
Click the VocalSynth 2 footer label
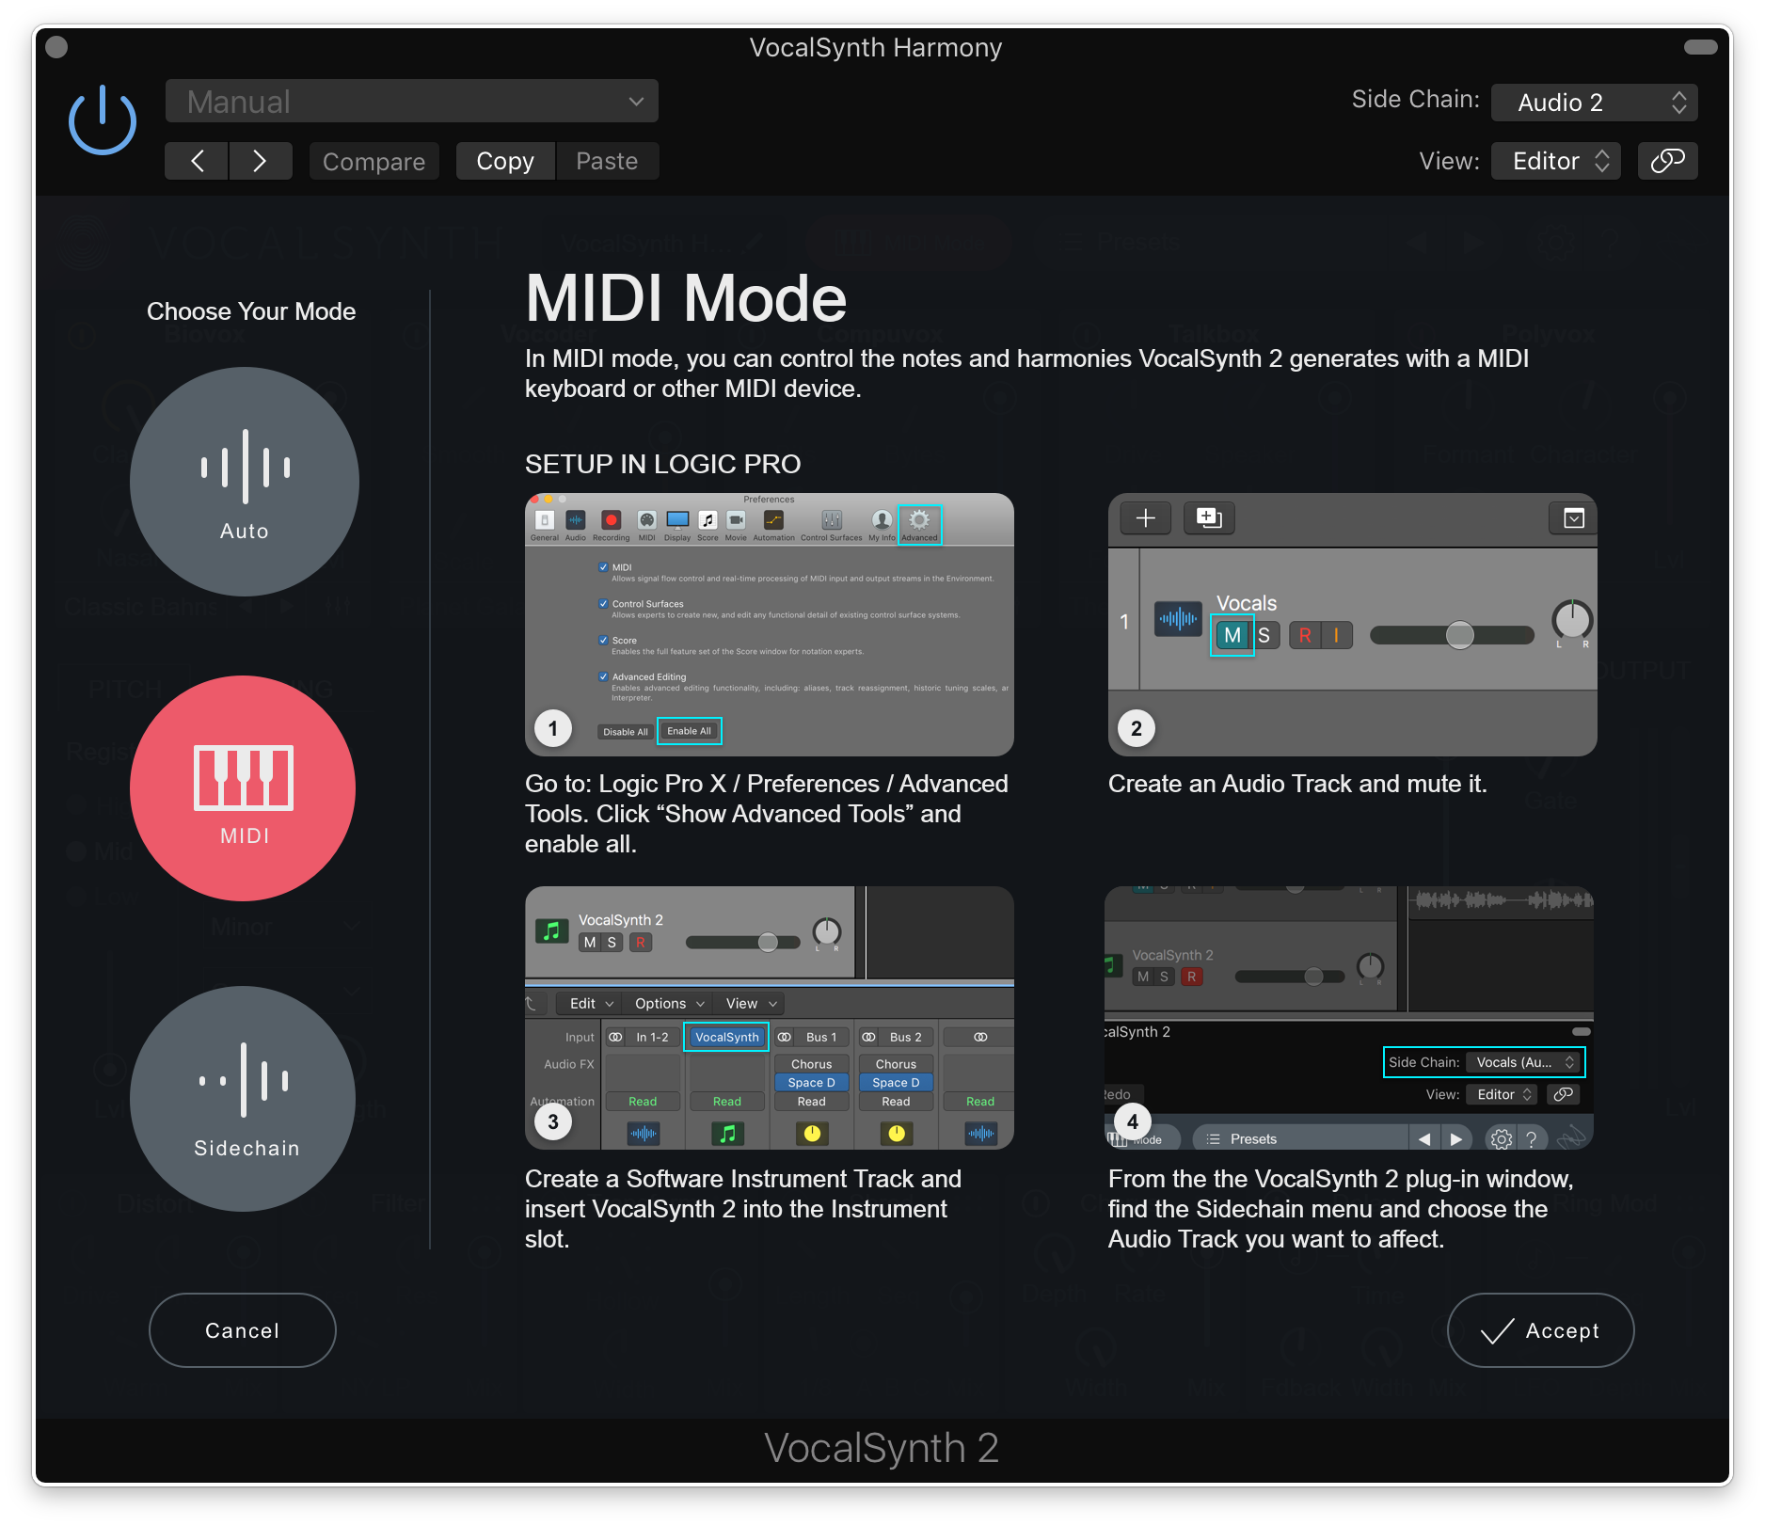[882, 1448]
